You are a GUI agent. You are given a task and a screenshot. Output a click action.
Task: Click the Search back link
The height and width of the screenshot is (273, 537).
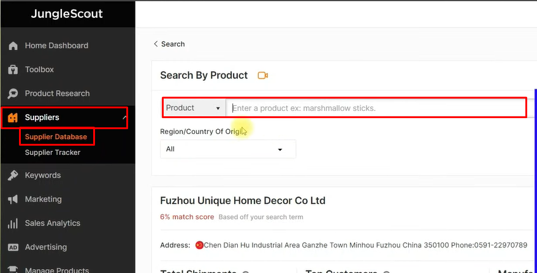[x=173, y=44]
